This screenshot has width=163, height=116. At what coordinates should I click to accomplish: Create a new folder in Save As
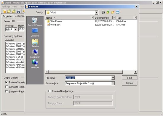click(113, 12)
